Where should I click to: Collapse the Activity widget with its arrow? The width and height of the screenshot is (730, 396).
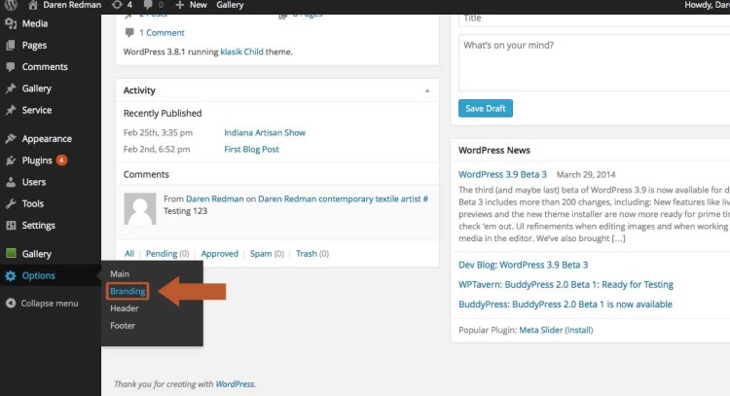tap(427, 90)
